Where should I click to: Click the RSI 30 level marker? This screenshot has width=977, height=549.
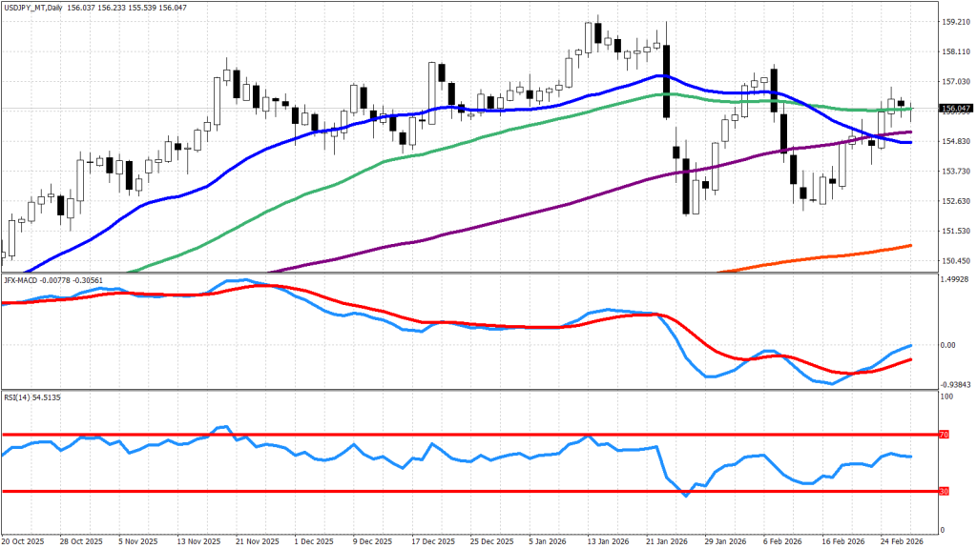[x=945, y=492]
